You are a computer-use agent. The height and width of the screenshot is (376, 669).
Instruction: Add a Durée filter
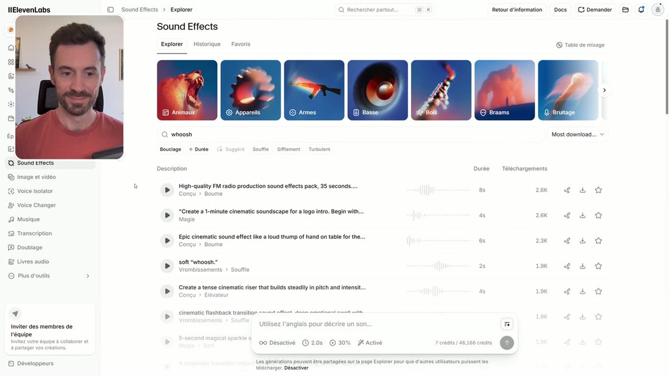click(x=198, y=149)
